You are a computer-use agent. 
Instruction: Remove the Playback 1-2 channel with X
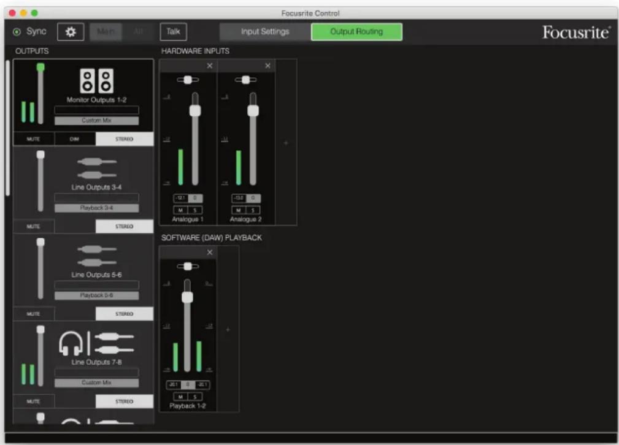point(210,253)
